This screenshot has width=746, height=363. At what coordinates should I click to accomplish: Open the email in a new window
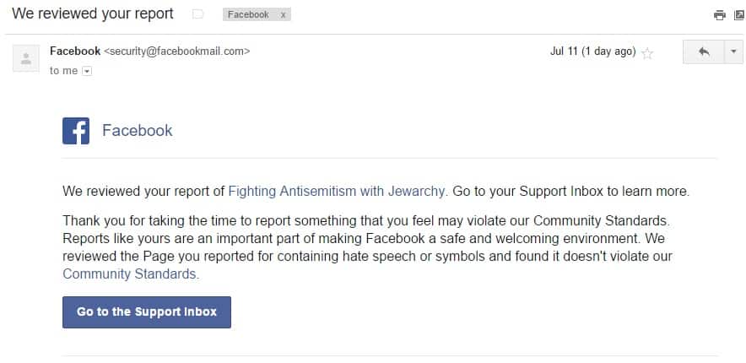click(x=740, y=15)
